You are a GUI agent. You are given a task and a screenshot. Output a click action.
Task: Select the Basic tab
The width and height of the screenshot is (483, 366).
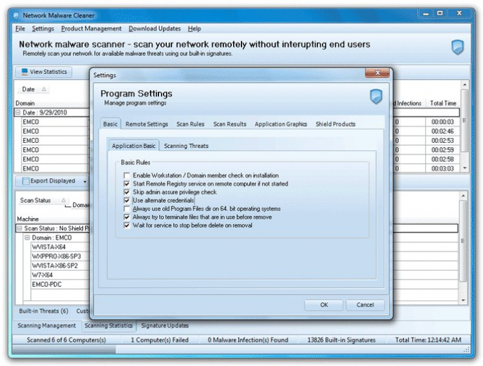pyautogui.click(x=110, y=124)
